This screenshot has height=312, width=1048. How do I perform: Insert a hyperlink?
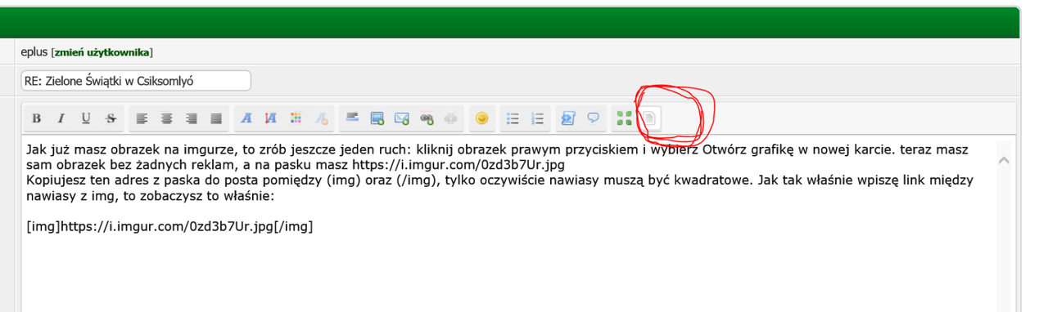(426, 118)
